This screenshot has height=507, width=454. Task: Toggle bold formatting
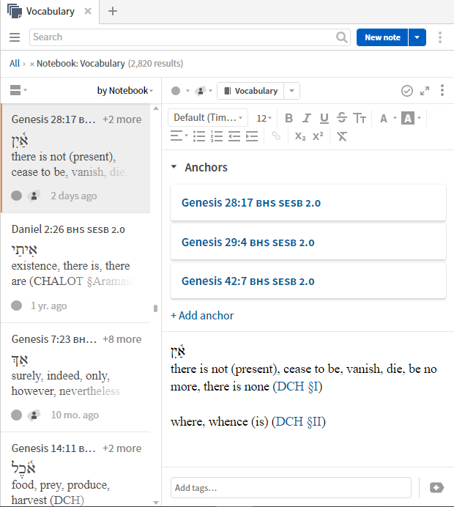(x=289, y=118)
